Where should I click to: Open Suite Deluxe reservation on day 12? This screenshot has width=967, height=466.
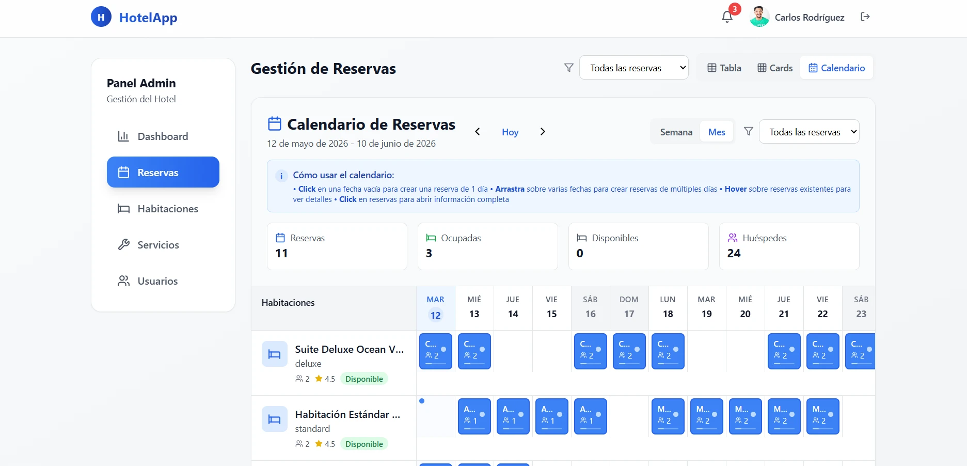coord(436,351)
